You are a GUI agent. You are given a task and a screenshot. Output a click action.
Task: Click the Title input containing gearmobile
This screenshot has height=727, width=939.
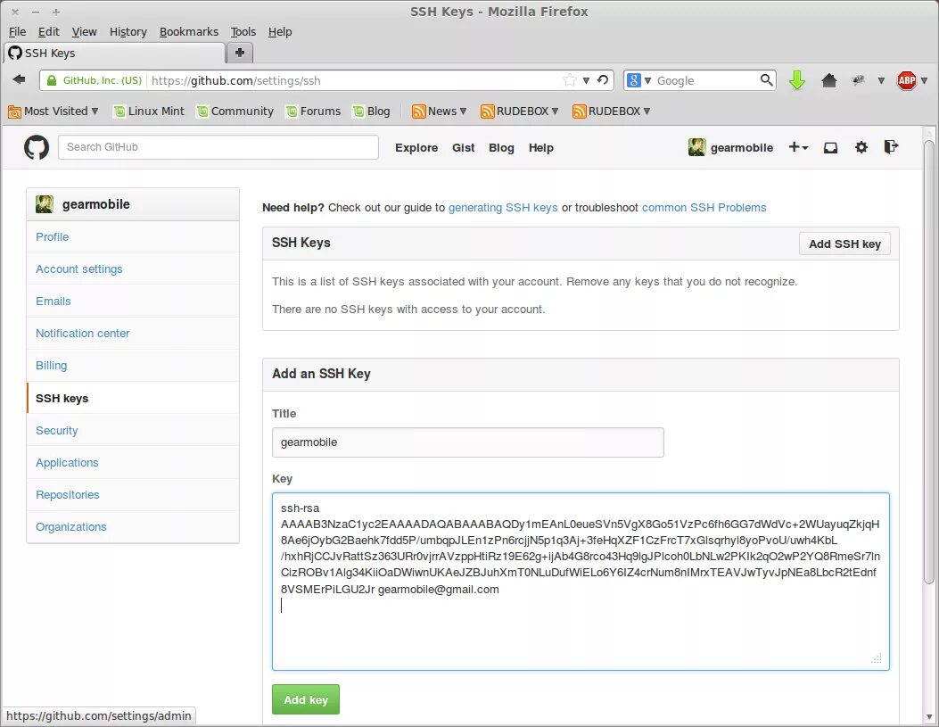tap(467, 442)
